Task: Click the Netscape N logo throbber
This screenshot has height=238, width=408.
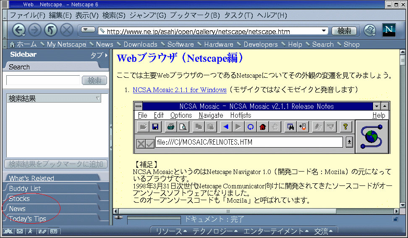Action: click(x=389, y=30)
